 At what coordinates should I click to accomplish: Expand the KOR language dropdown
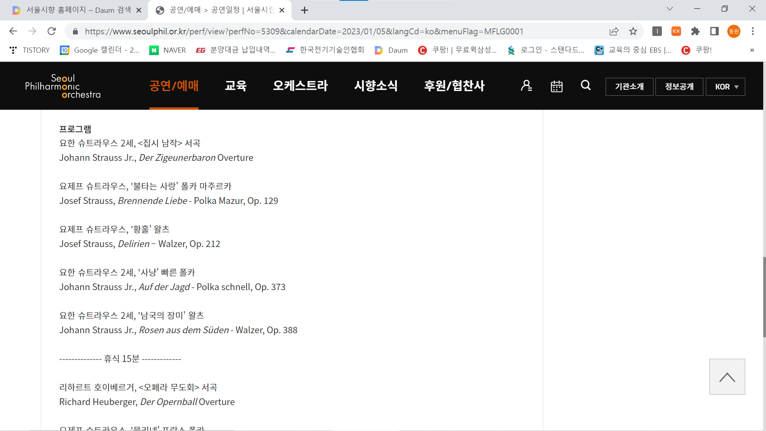(x=725, y=87)
